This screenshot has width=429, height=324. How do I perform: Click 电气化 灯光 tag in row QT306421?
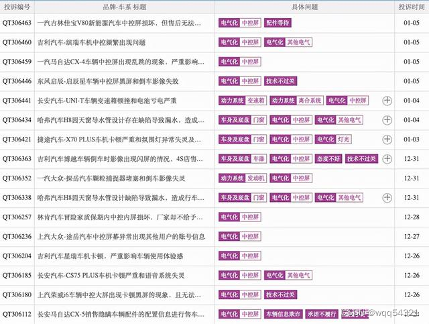coord(333,140)
